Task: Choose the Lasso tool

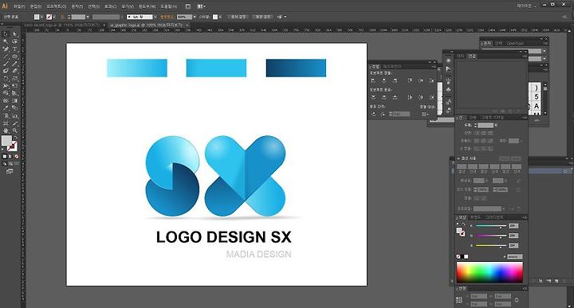Action: [x=14, y=41]
